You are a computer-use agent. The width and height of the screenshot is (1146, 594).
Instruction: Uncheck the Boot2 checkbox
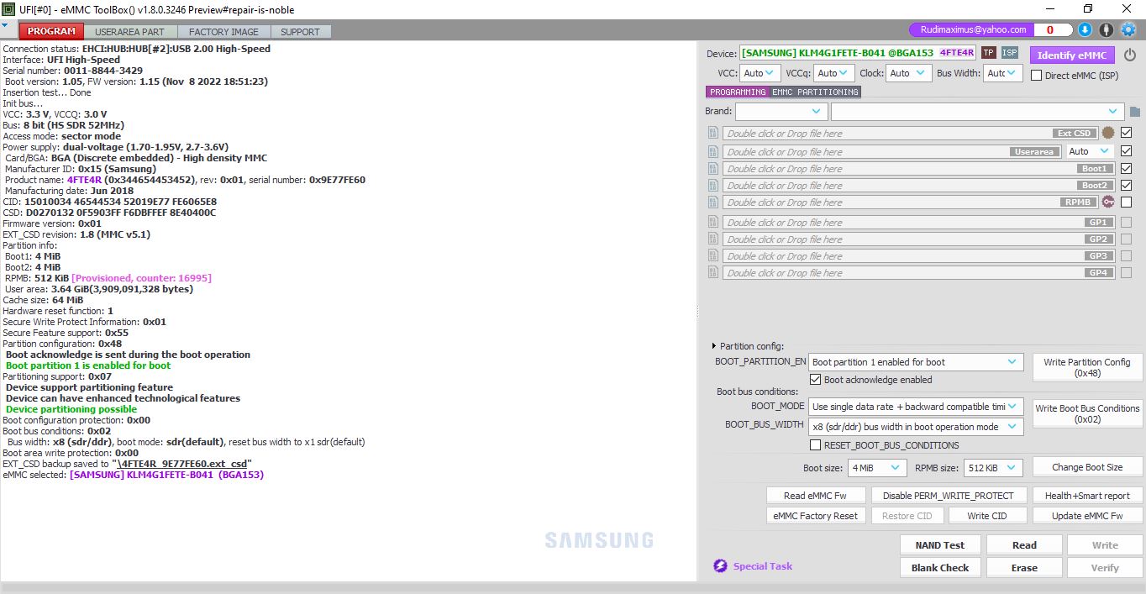tap(1127, 185)
